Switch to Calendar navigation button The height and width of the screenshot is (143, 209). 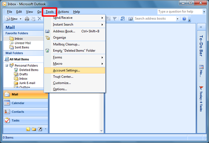point(26,103)
